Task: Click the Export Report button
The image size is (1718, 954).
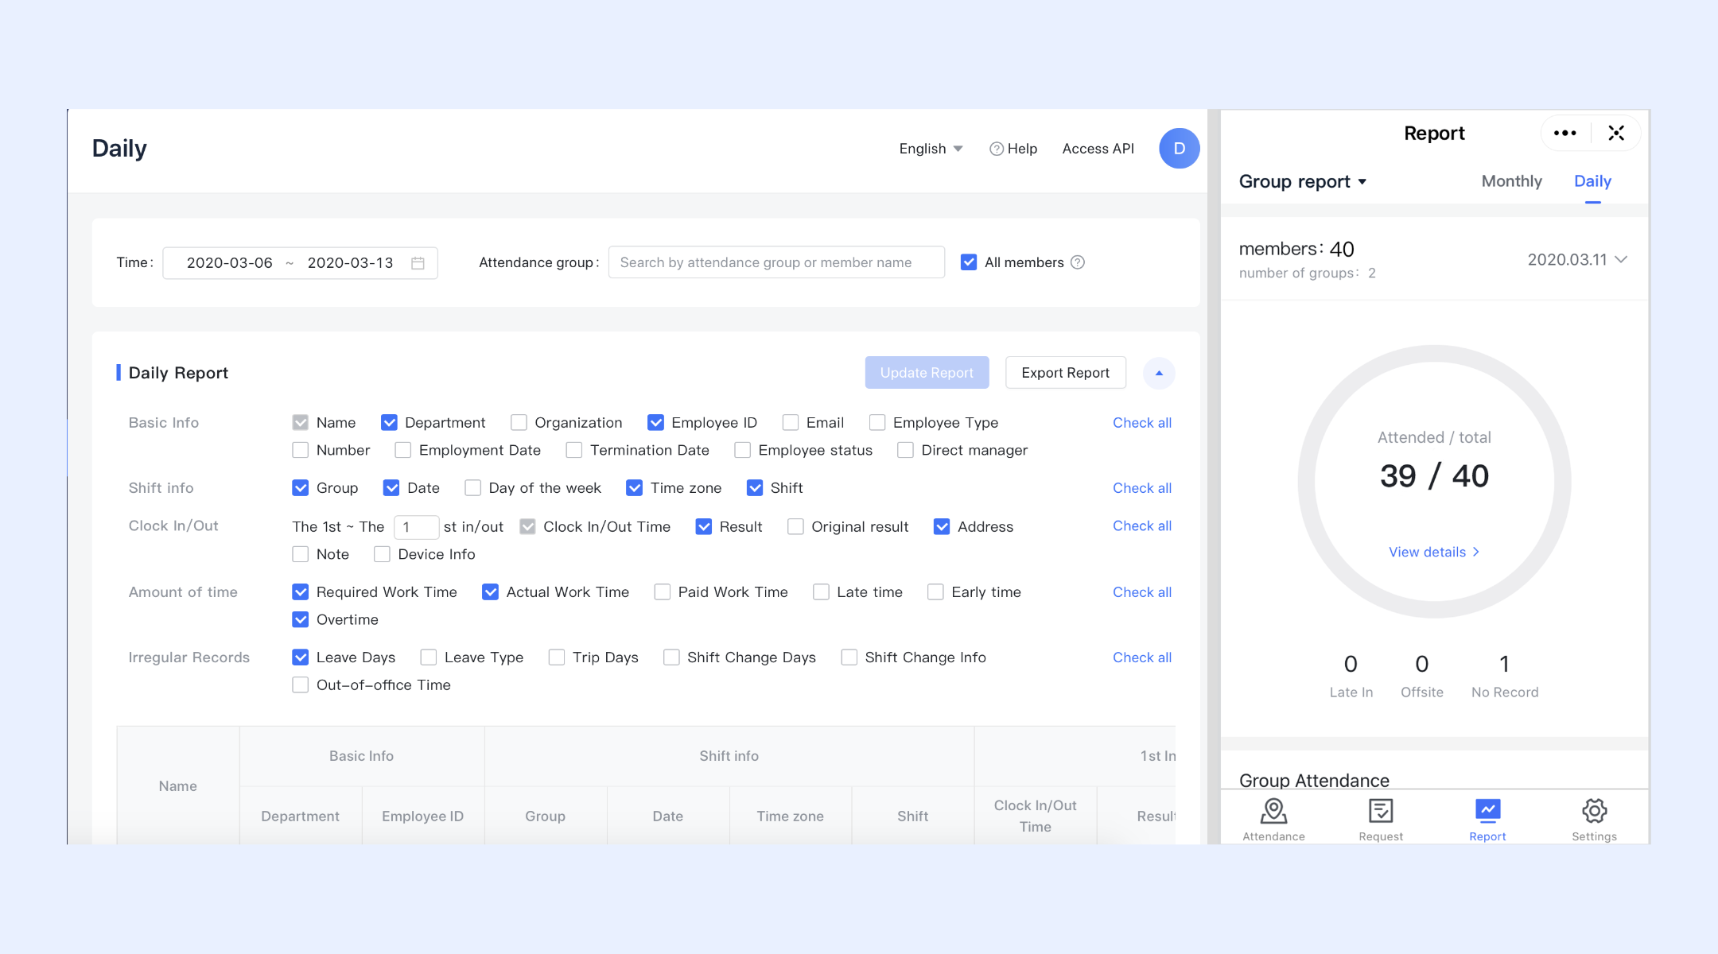Action: pyautogui.click(x=1065, y=373)
